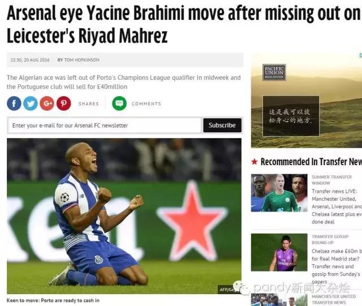Share article on Facebook icon
The image size is (362, 306).
14,104
